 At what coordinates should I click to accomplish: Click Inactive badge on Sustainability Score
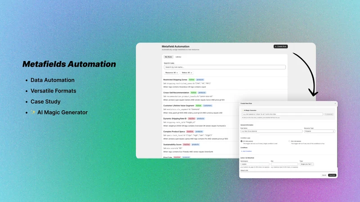pyautogui.click(x=186, y=145)
